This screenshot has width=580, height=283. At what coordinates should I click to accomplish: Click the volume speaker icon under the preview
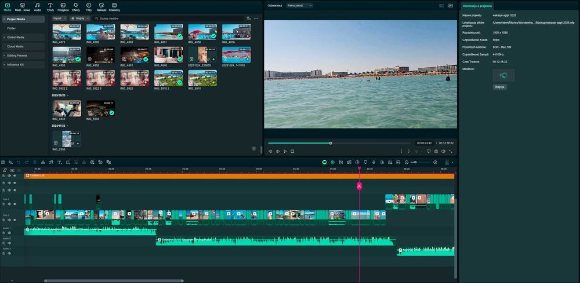tap(443, 151)
